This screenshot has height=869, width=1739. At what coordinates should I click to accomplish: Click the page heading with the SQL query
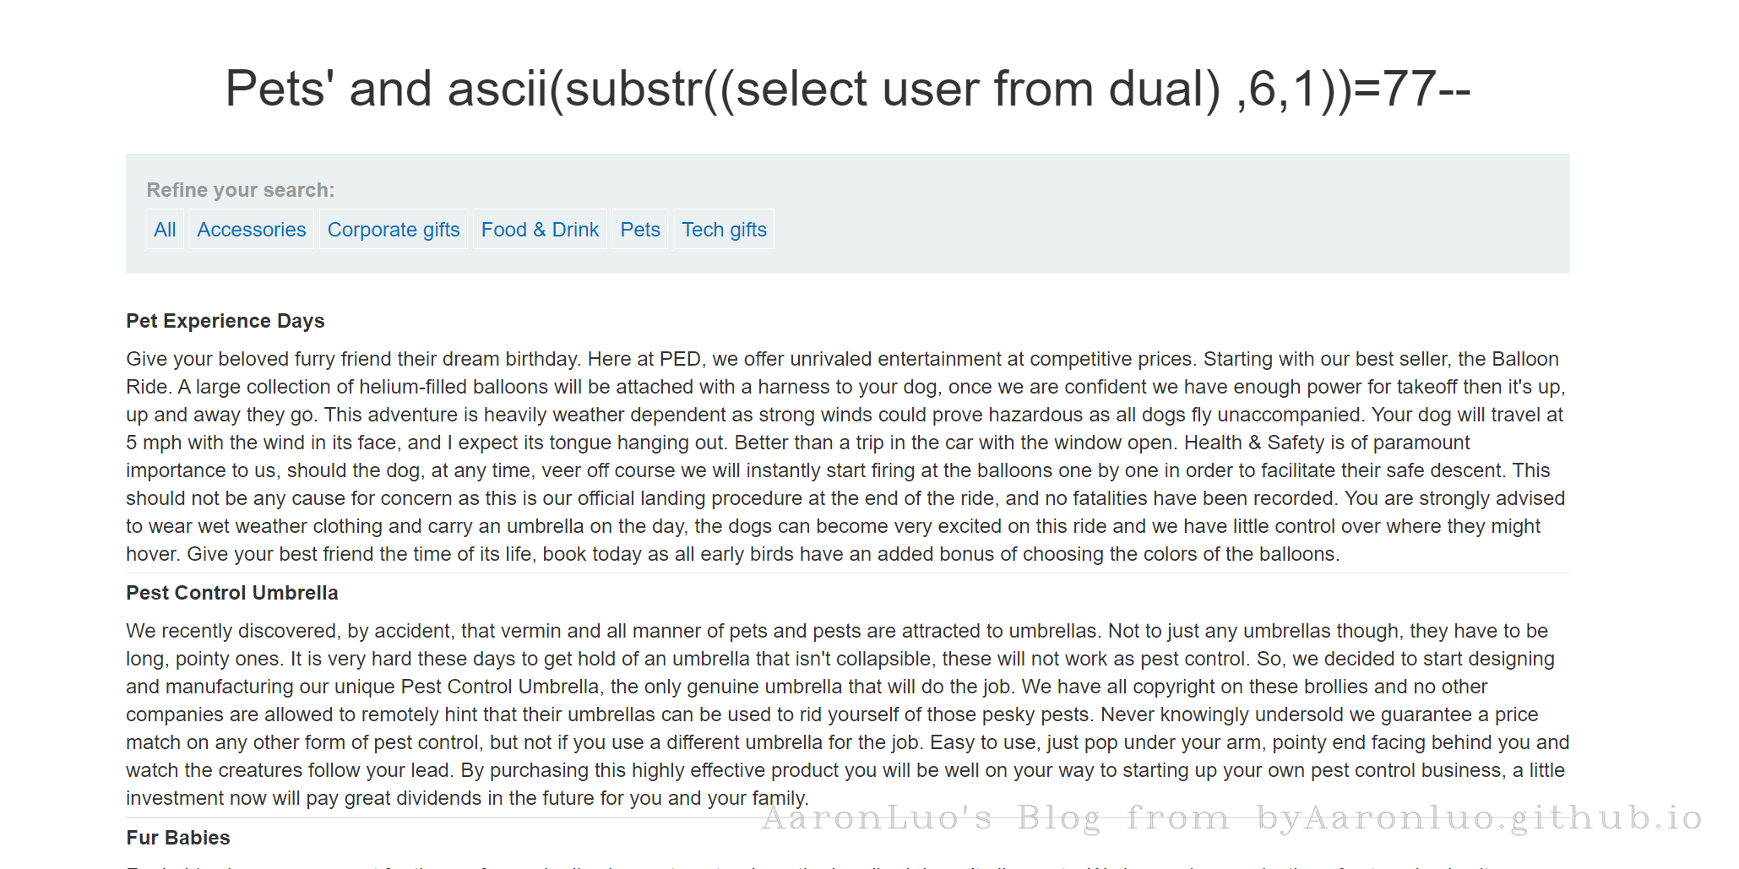pyautogui.click(x=847, y=89)
